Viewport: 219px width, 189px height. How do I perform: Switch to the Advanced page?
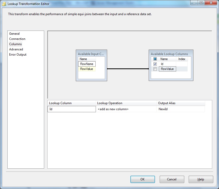tap(16, 49)
